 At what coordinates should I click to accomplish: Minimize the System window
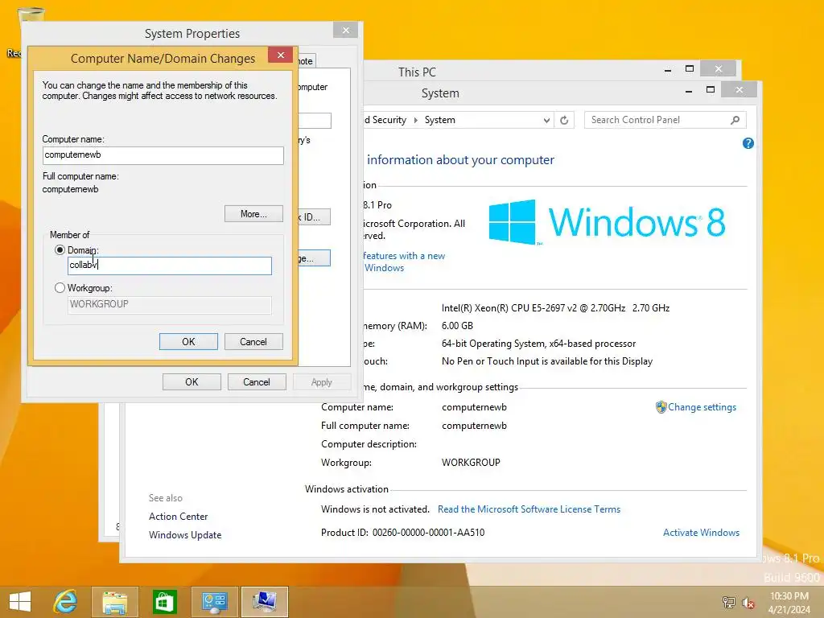[x=689, y=91]
